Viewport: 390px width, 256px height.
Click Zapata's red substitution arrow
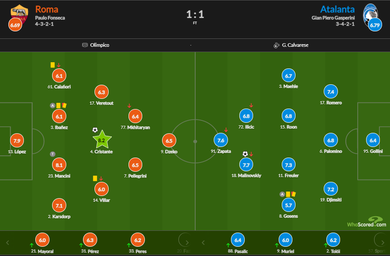coord(226,130)
